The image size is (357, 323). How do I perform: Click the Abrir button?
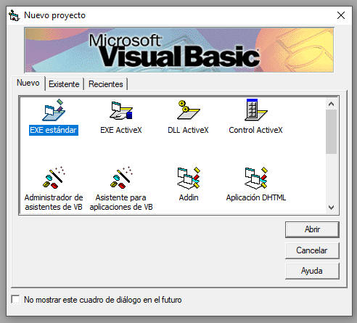[312, 229]
